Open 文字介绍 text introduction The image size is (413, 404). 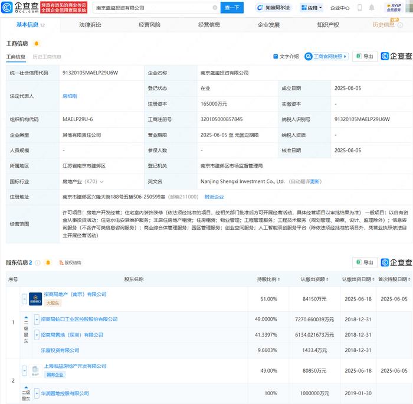pos(286,57)
